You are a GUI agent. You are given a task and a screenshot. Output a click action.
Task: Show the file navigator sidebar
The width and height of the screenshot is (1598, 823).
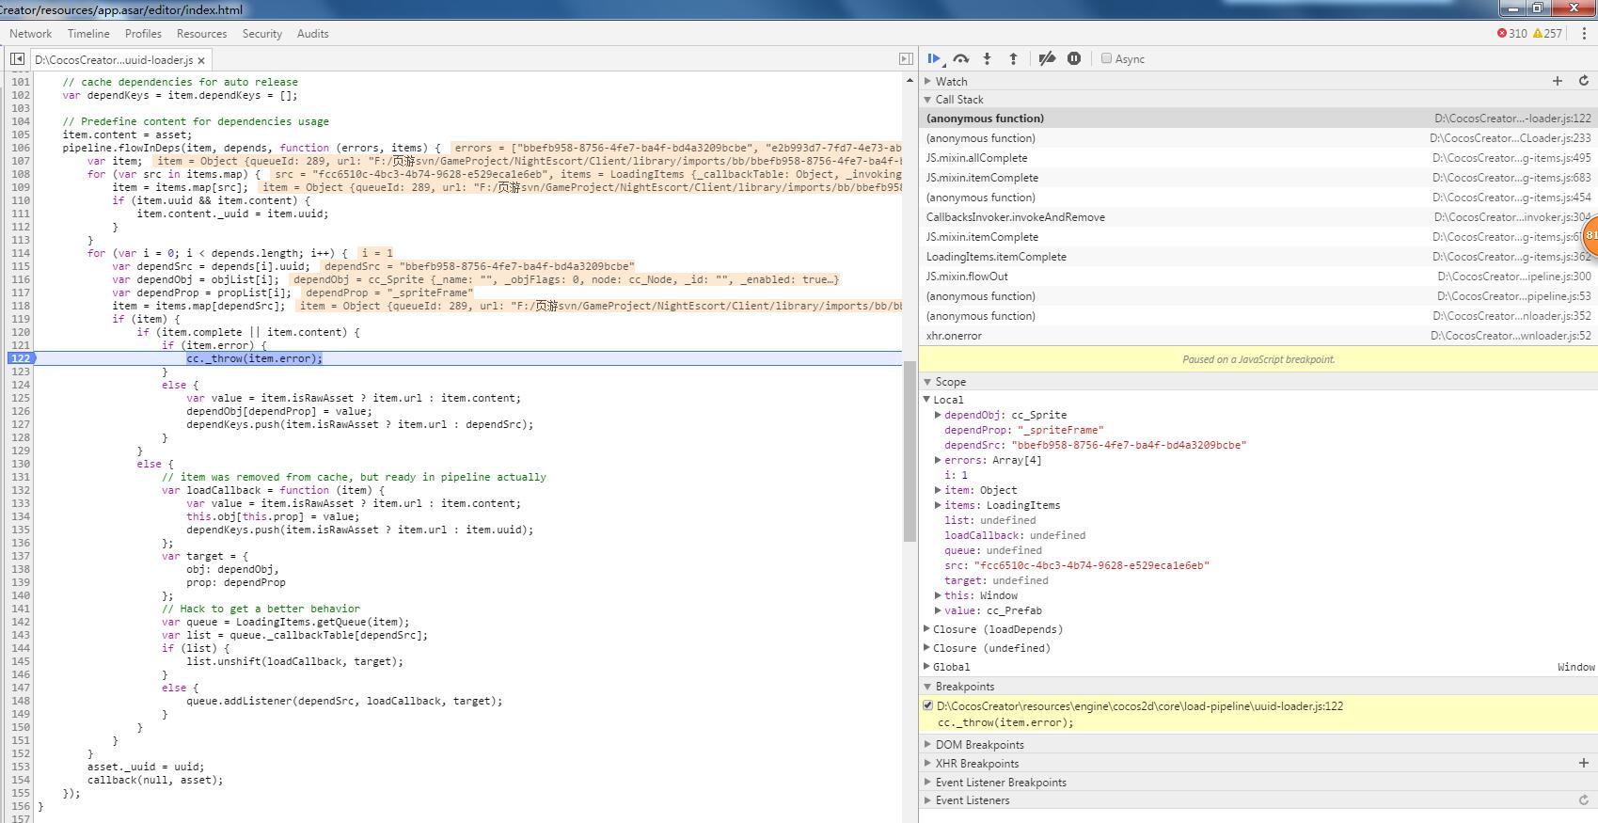[17, 59]
